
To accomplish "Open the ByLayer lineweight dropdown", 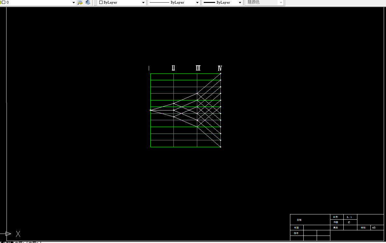I will click(x=240, y=3).
